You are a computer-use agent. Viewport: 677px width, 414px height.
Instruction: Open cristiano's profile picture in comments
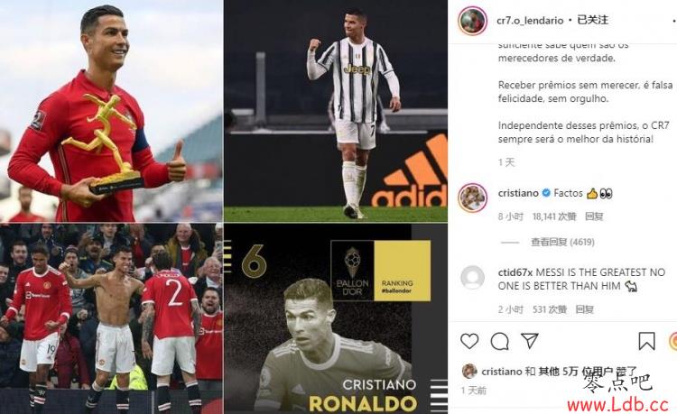(472, 198)
